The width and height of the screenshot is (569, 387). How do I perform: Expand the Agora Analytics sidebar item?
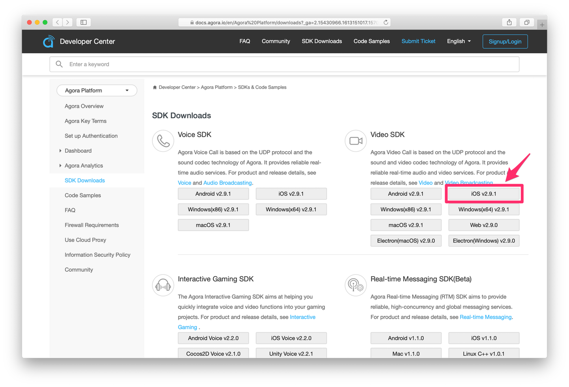[60, 166]
